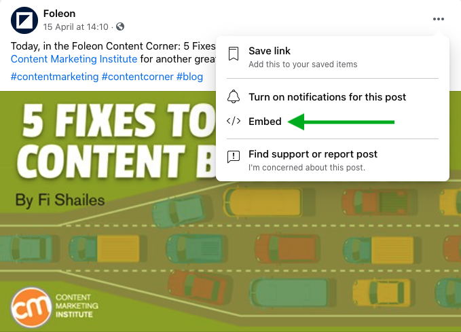Click the report exclamation speech bubble icon

tap(234, 158)
